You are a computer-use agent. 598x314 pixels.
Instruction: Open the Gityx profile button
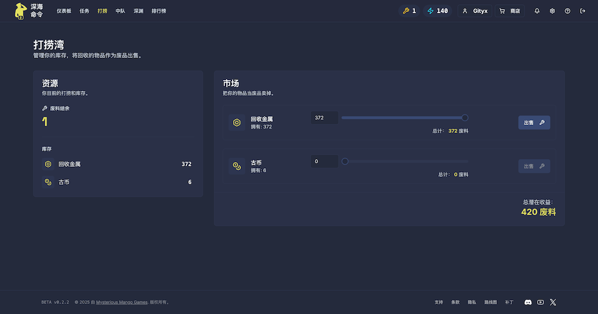pyautogui.click(x=475, y=11)
